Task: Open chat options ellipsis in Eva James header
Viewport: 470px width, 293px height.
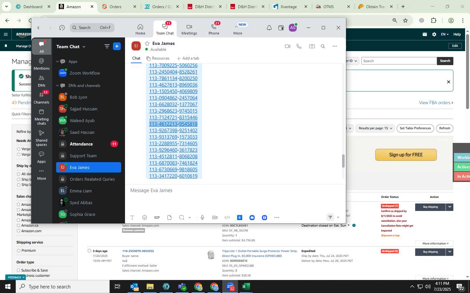Action: point(335,46)
